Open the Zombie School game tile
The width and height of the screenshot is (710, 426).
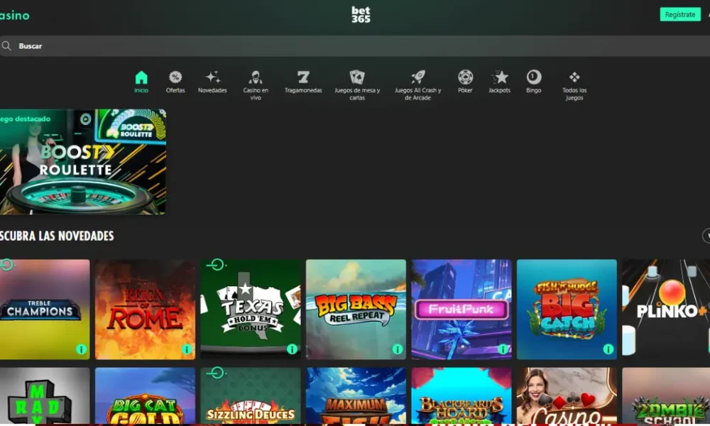(x=666, y=396)
